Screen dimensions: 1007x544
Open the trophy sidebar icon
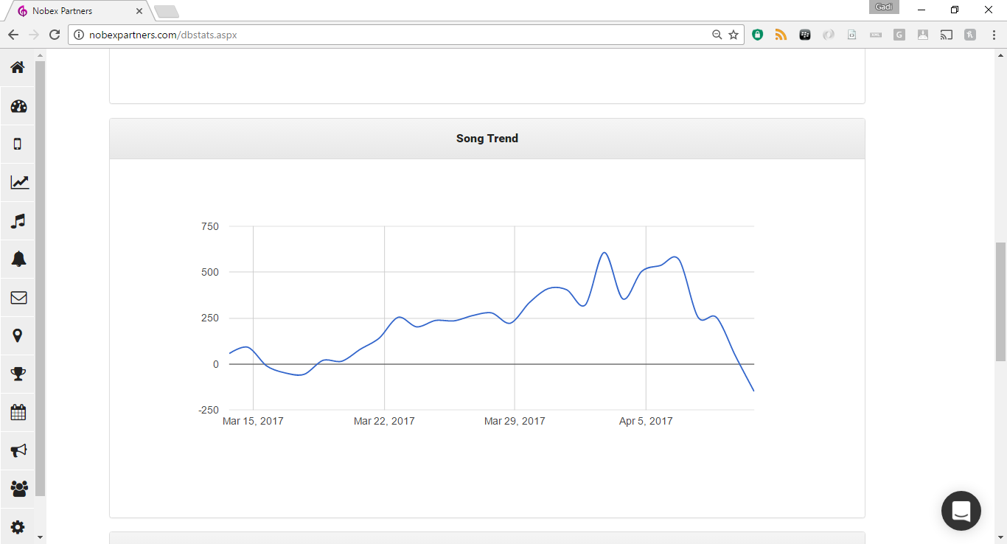click(x=18, y=374)
